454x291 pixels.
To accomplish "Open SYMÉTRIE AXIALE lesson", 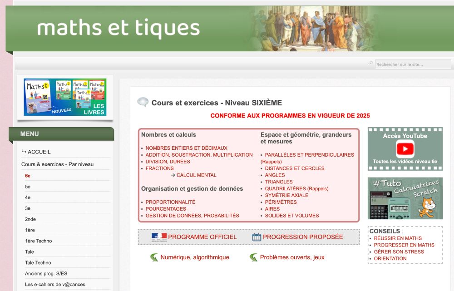I will pyautogui.click(x=286, y=196).
